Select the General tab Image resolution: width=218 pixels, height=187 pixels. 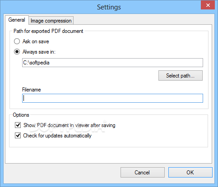tap(17, 20)
